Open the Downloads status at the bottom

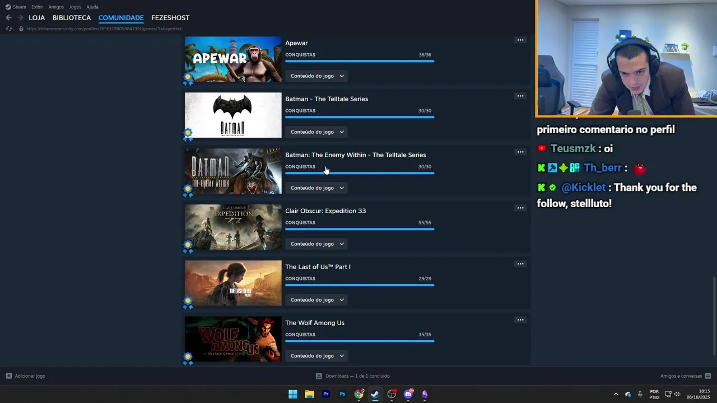point(353,376)
